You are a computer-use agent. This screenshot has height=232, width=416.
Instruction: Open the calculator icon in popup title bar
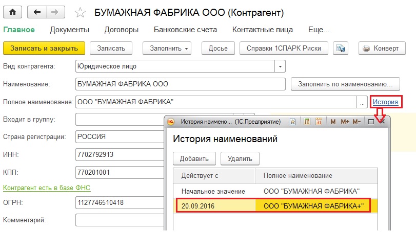tap(307, 122)
